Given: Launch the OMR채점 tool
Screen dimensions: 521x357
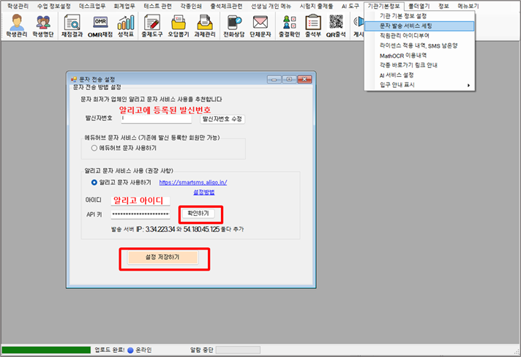Looking at the screenshot, I should 100,26.
